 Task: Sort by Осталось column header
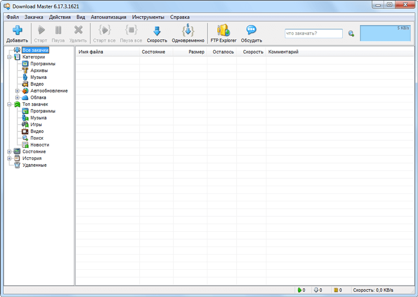click(x=222, y=52)
